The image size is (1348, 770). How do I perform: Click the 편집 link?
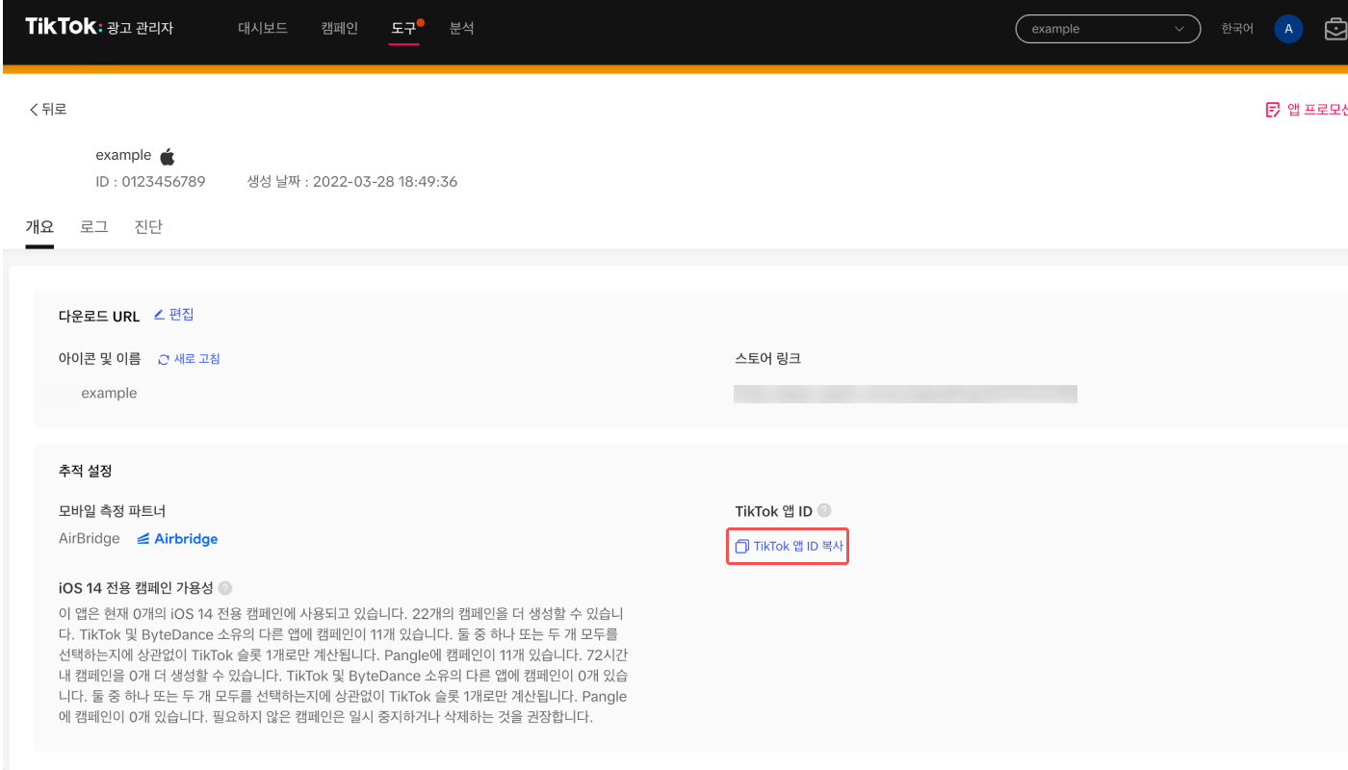[x=182, y=315]
